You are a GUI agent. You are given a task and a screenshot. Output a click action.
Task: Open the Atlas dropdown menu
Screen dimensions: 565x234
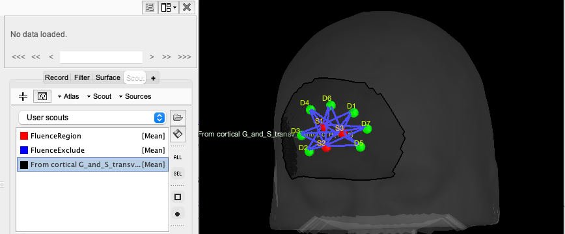(68, 96)
